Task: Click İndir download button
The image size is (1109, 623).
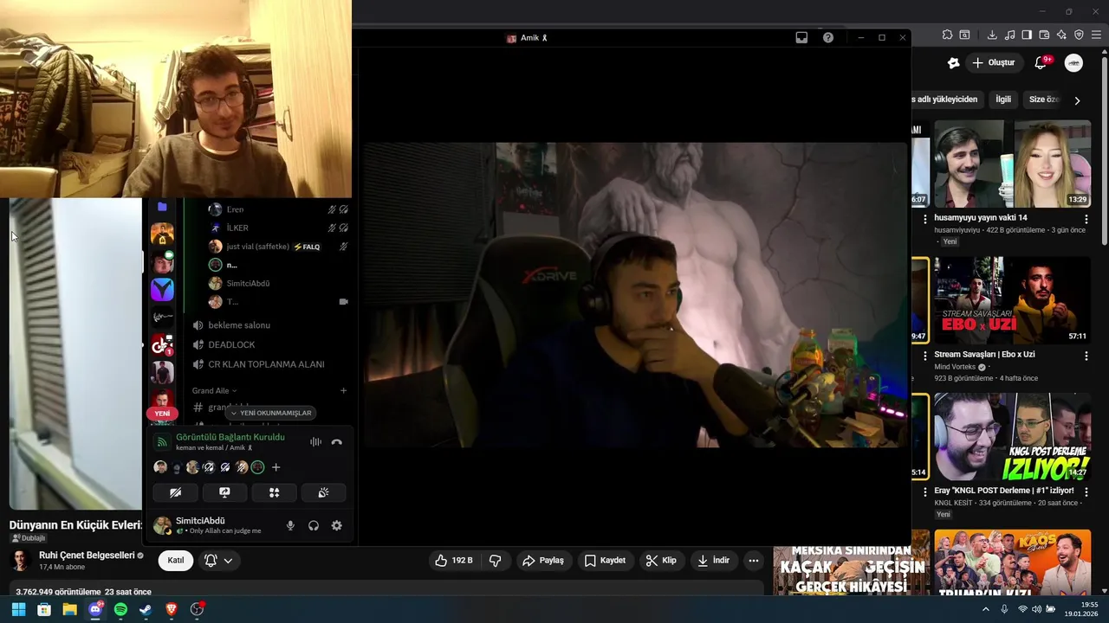Action: tap(713, 561)
